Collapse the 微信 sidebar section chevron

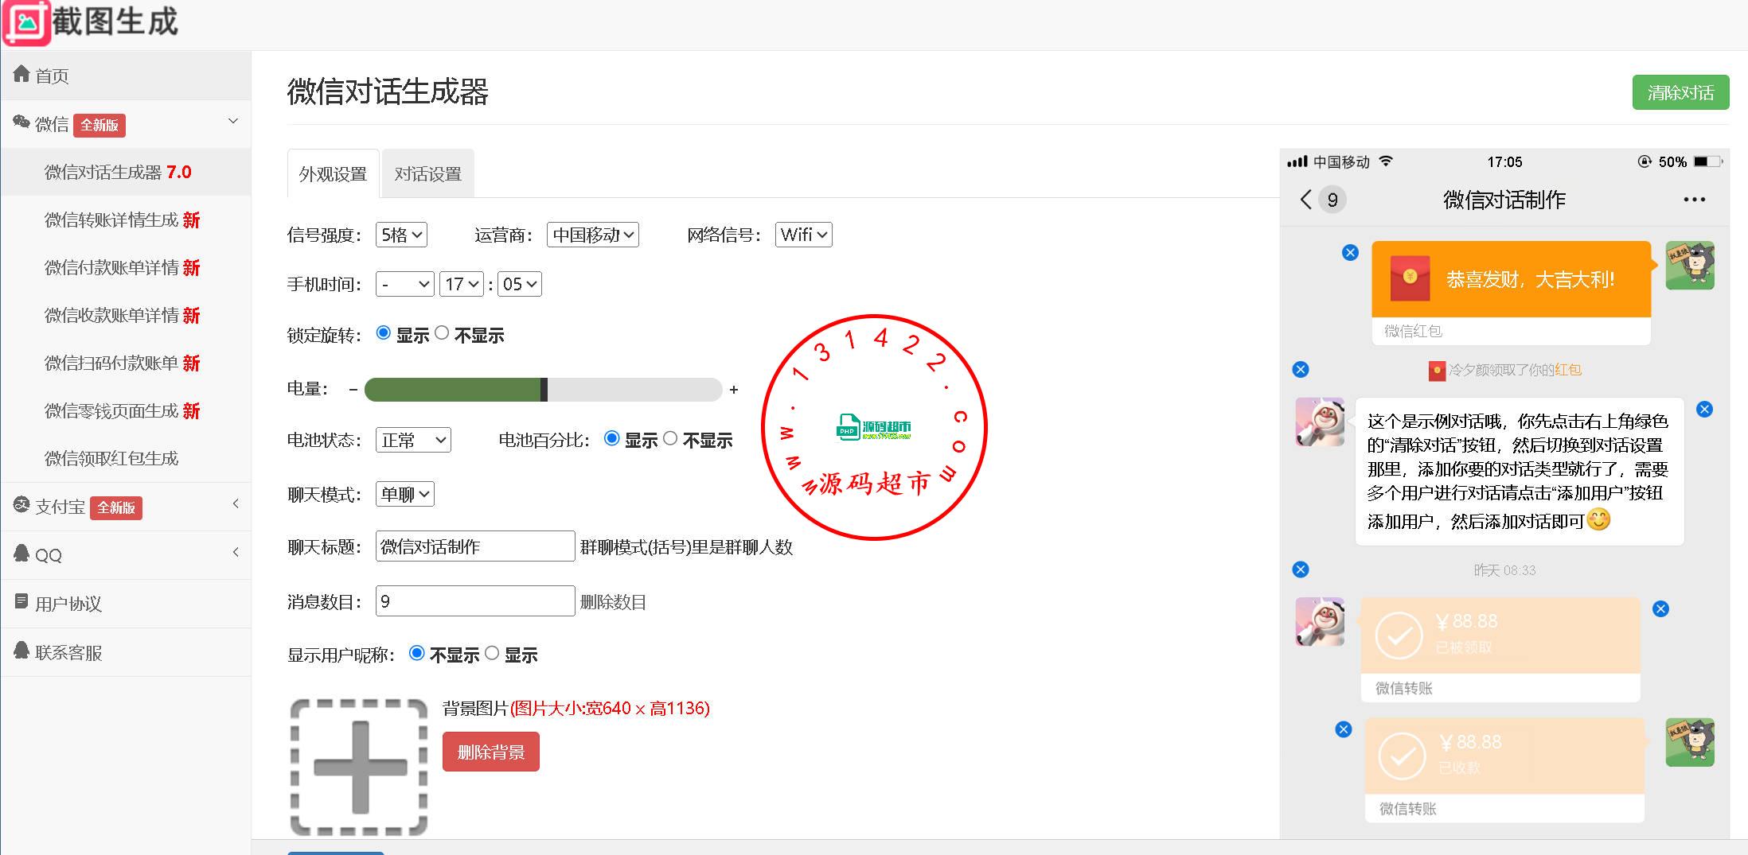pos(233,121)
